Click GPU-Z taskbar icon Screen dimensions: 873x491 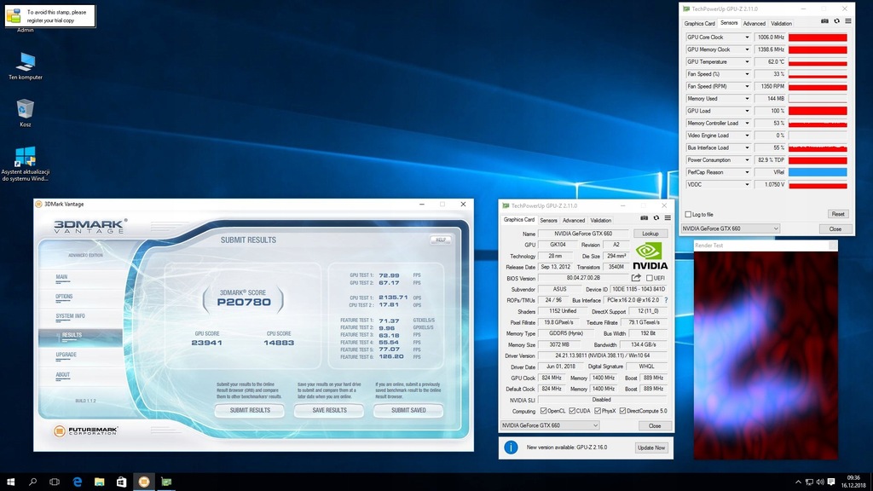(x=166, y=482)
